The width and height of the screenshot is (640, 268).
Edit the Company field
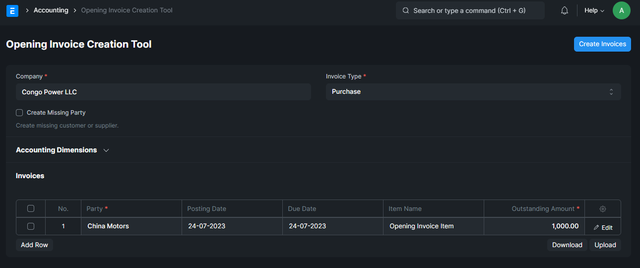click(163, 92)
